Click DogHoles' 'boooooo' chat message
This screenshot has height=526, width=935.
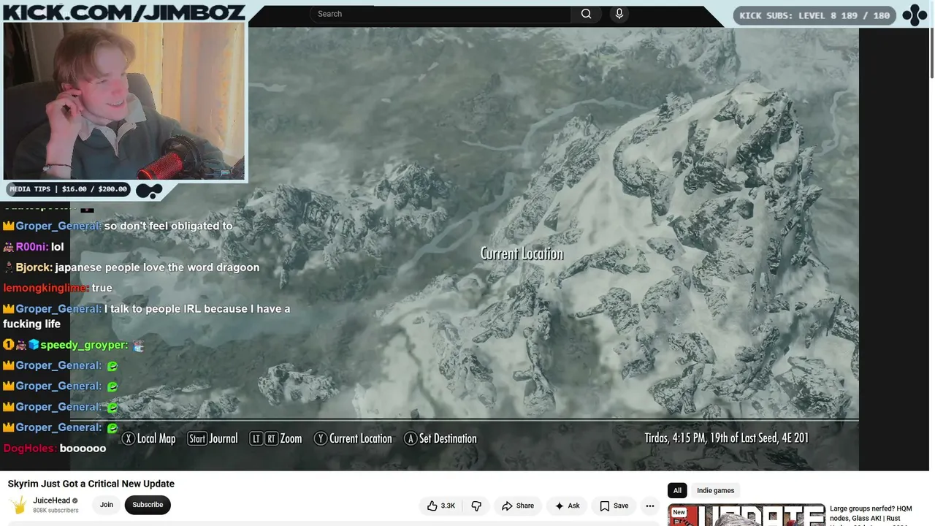pos(83,448)
